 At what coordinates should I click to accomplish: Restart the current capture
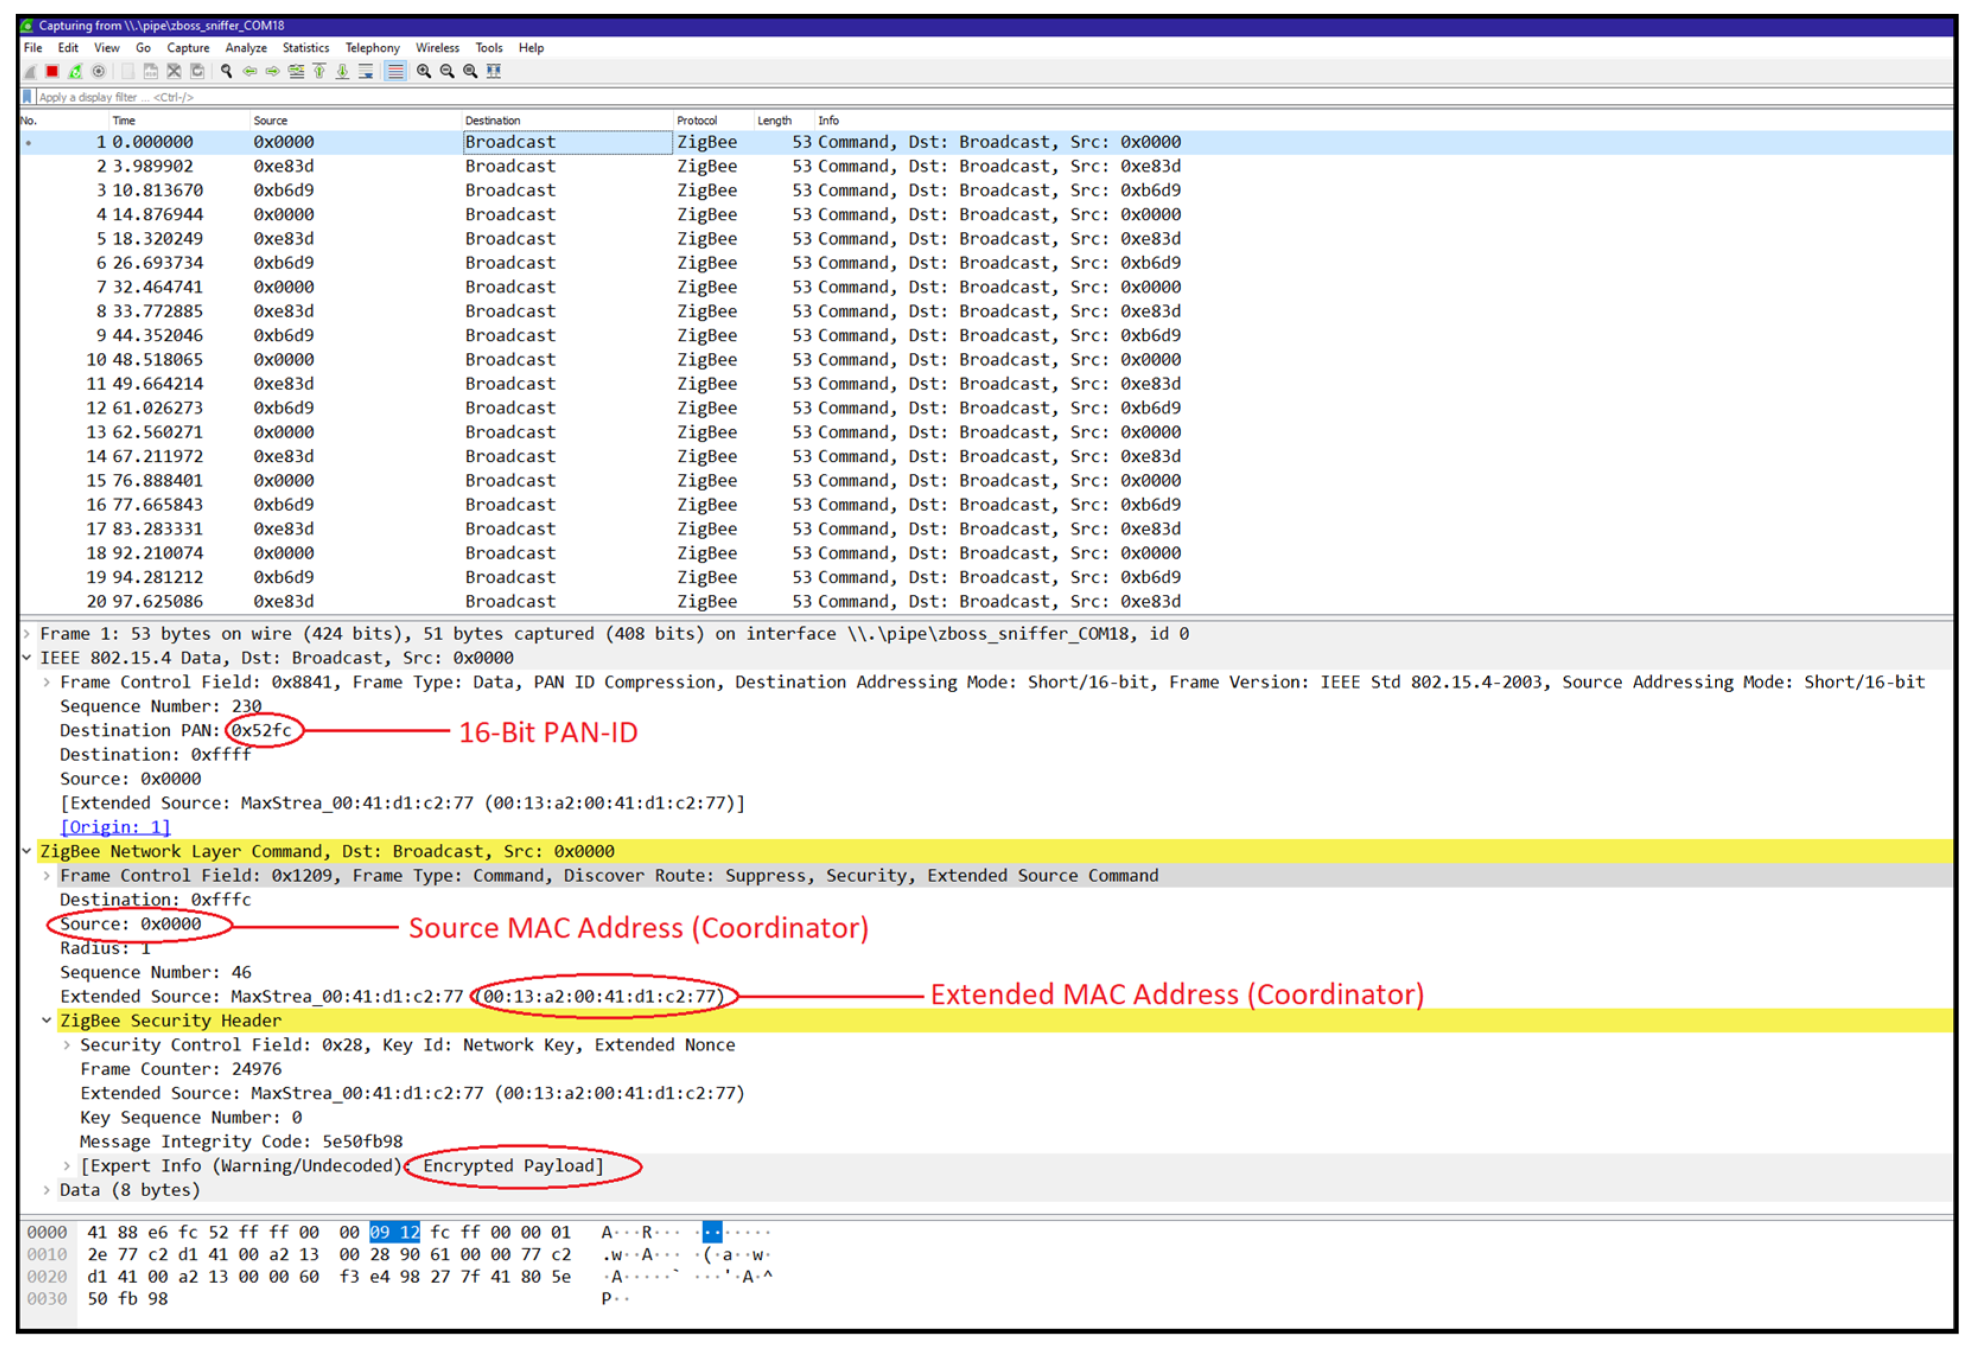[75, 71]
